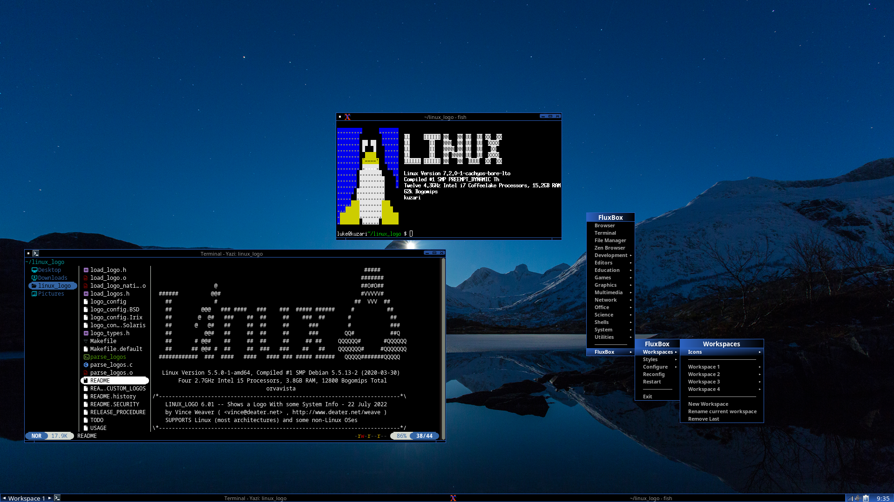The image size is (894, 502).
Task: Click the terminal icon in the taskbar
Action: [x=57, y=498]
